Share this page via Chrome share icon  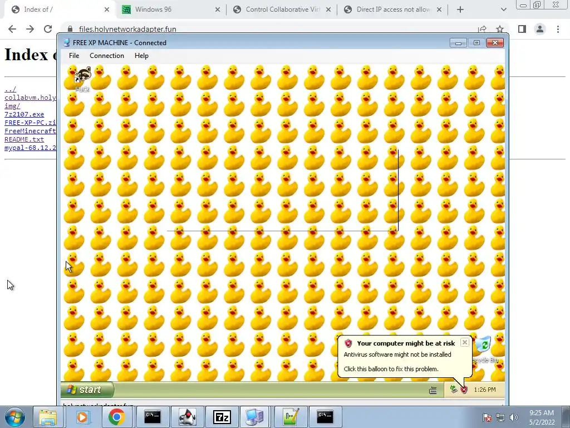click(482, 29)
